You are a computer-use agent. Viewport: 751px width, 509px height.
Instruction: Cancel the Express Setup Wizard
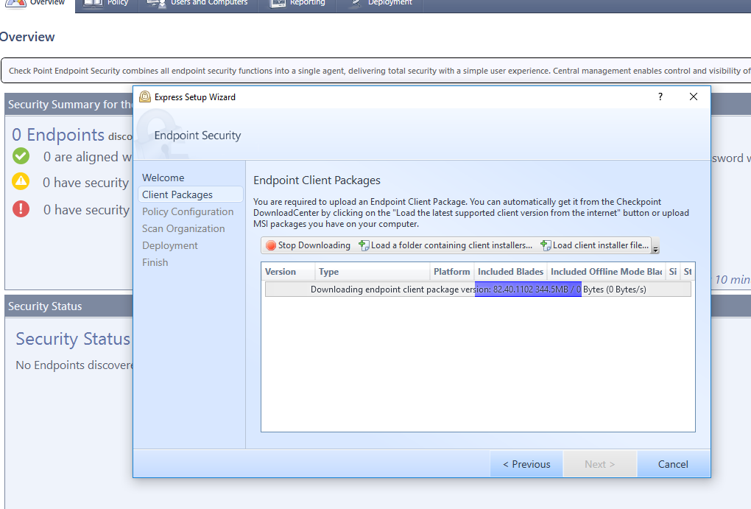click(x=672, y=464)
